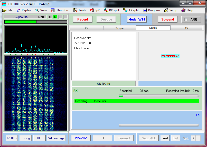
Task: Click the View magnifier icon
Action: (37, 10)
